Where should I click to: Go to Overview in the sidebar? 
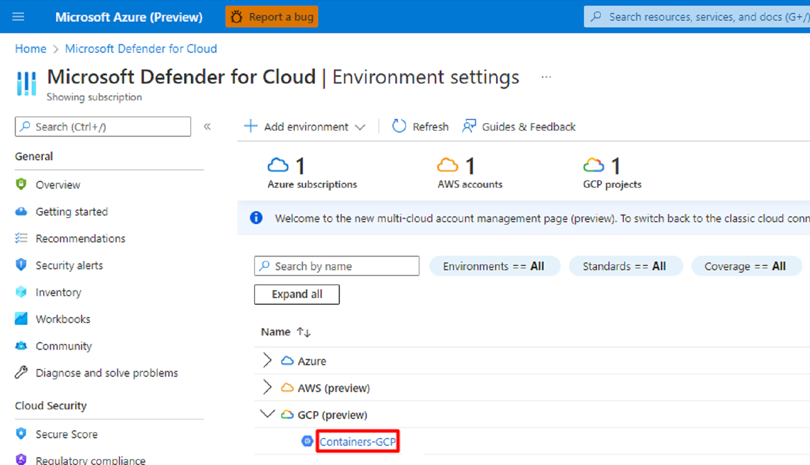58,185
